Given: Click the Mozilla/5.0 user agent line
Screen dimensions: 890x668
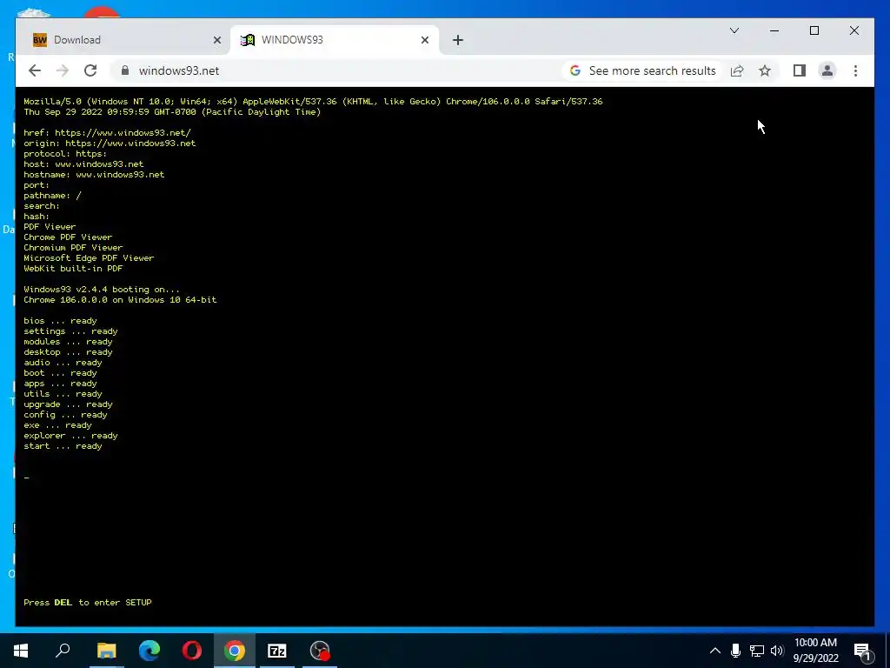Looking at the screenshot, I should pyautogui.click(x=313, y=101).
